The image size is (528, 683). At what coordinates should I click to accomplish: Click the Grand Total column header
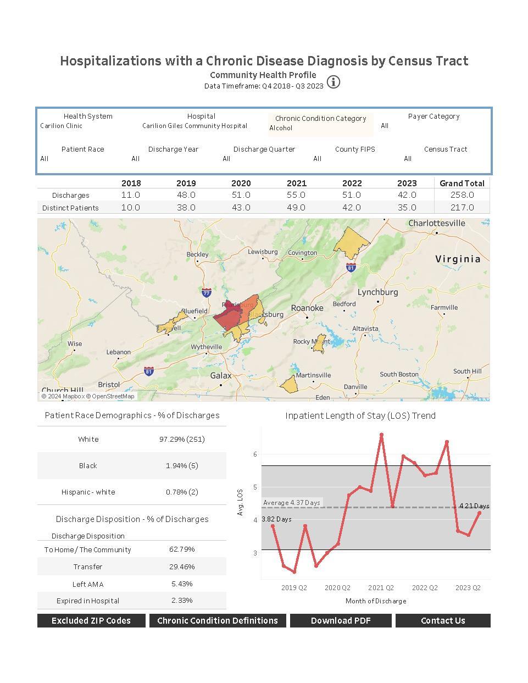pos(462,183)
